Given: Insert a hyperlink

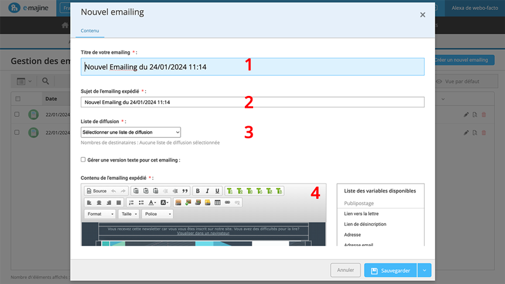Looking at the screenshot, I should [227, 203].
